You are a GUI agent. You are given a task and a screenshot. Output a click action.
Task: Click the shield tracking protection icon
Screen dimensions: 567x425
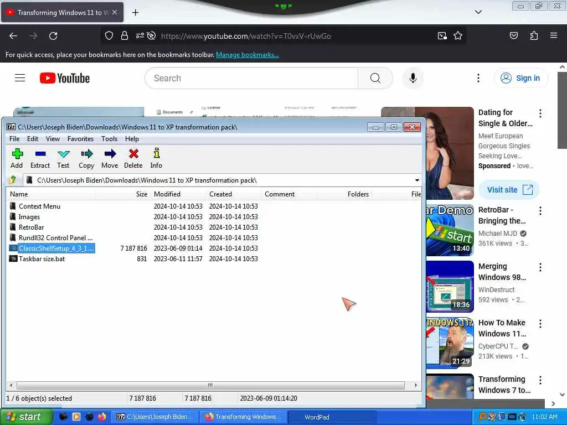tap(109, 36)
